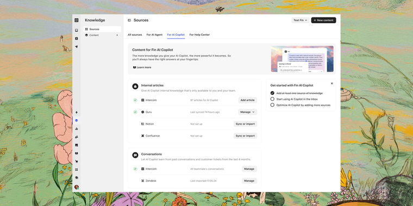
Task: Click Manage for Intercom conversations
Action: coord(249,169)
